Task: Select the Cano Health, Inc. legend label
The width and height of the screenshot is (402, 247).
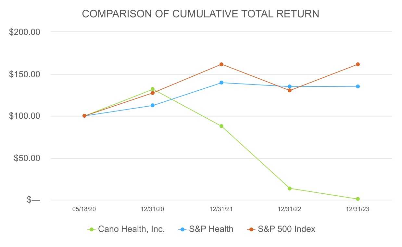Action: pyautogui.click(x=131, y=229)
